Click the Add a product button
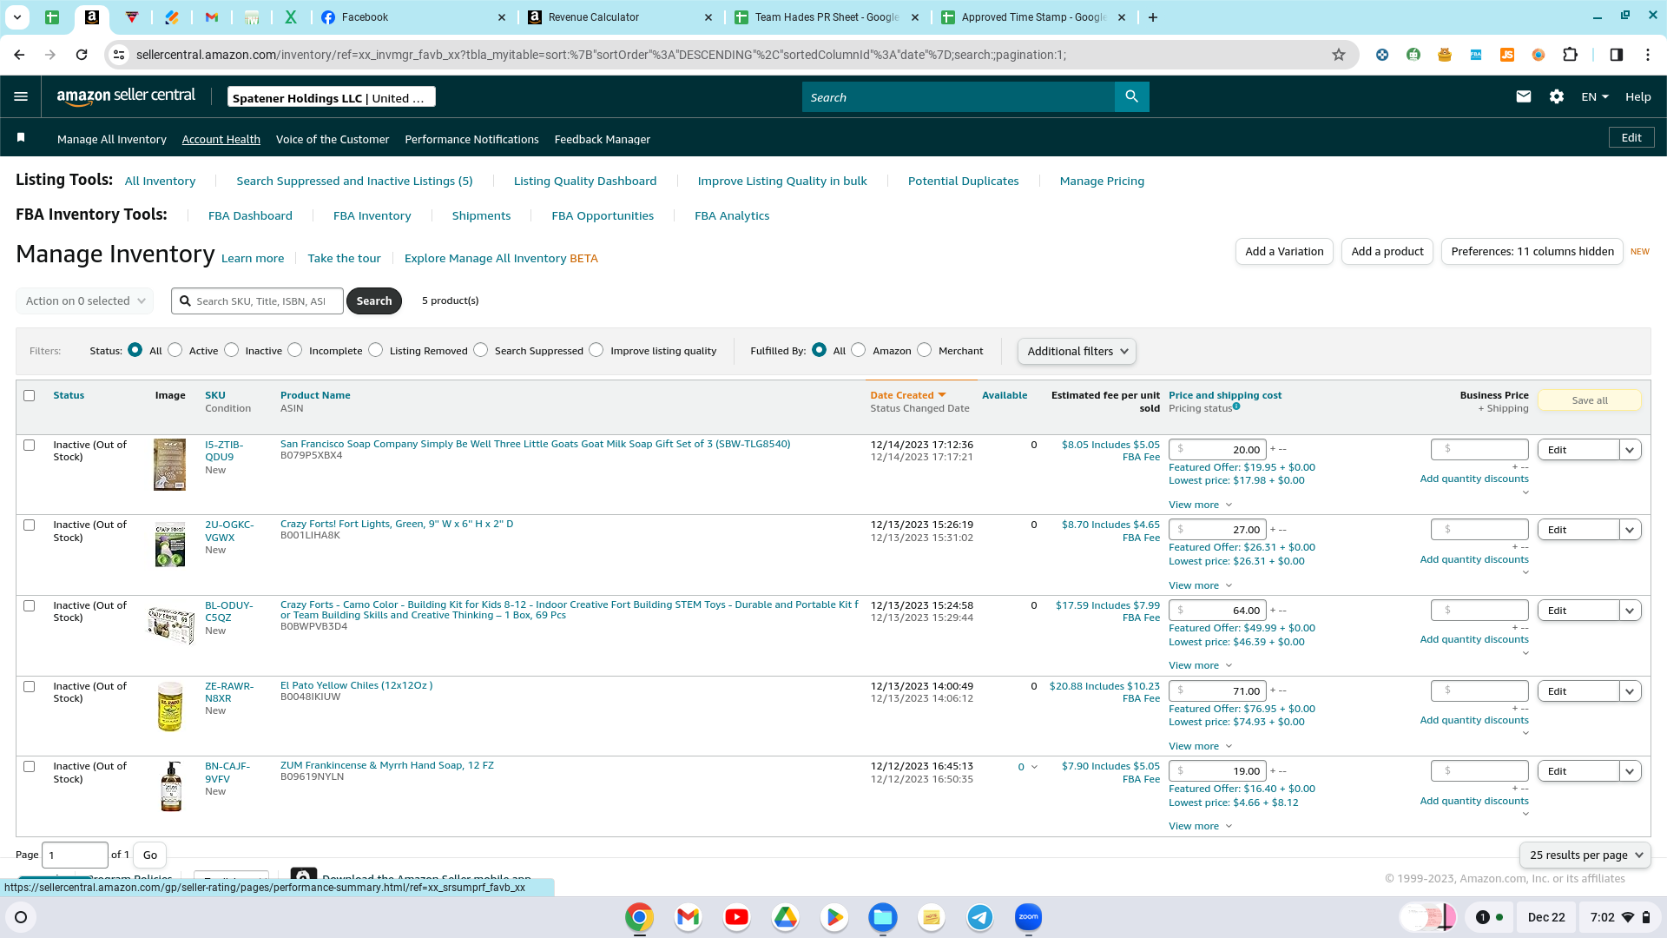This screenshot has height=938, width=1667. click(x=1387, y=252)
